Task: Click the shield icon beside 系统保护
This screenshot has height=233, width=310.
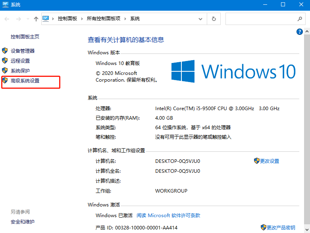Action: pos(5,71)
